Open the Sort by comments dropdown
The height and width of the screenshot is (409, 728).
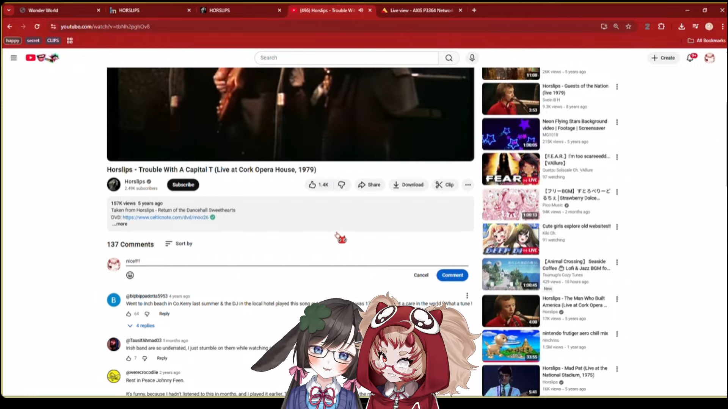(179, 244)
